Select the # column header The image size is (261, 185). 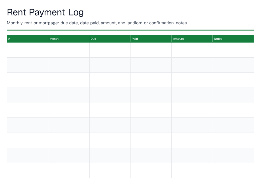click(27, 39)
